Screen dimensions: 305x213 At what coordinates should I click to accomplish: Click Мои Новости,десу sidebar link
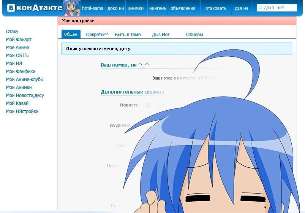point(25,95)
